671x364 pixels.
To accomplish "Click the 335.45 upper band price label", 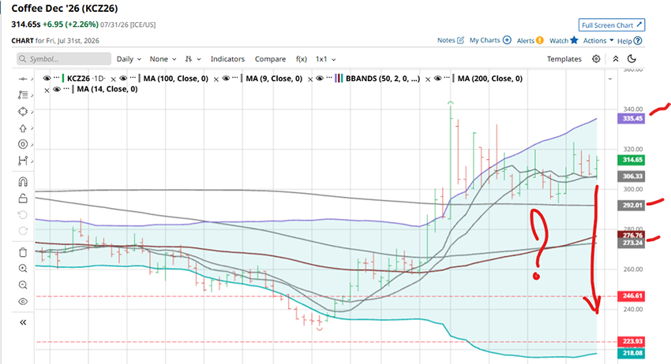I will pyautogui.click(x=632, y=118).
